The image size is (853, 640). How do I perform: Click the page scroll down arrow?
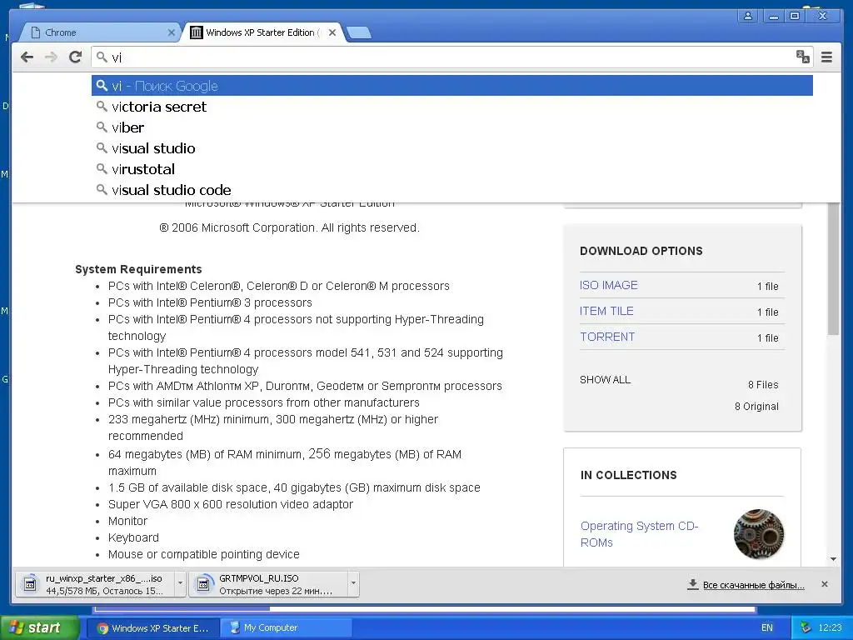(x=833, y=559)
